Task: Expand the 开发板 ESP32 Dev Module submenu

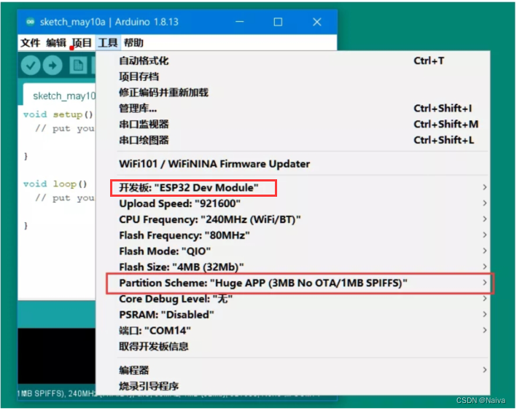Action: [293, 187]
